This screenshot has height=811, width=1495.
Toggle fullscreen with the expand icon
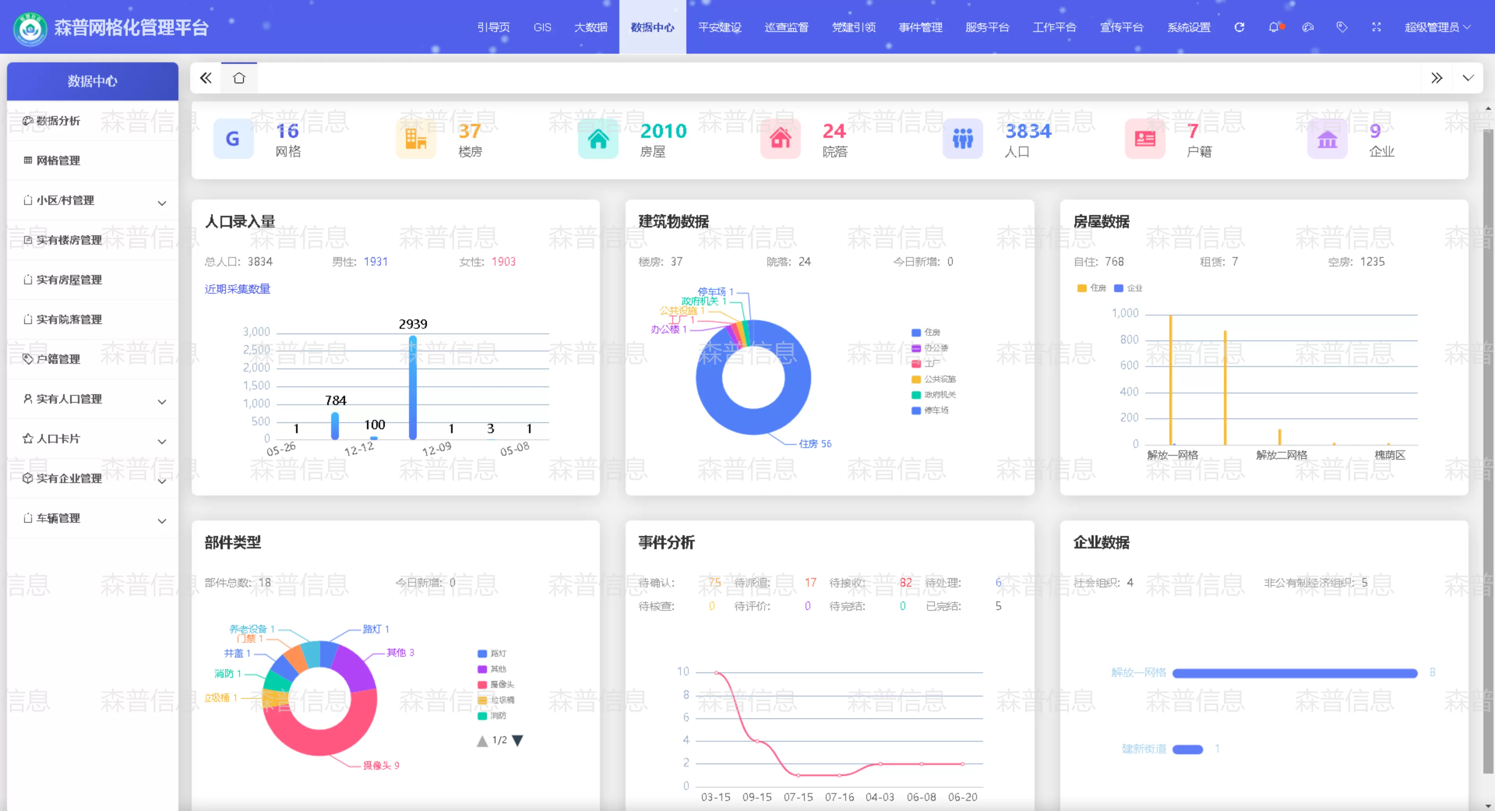coord(1376,27)
